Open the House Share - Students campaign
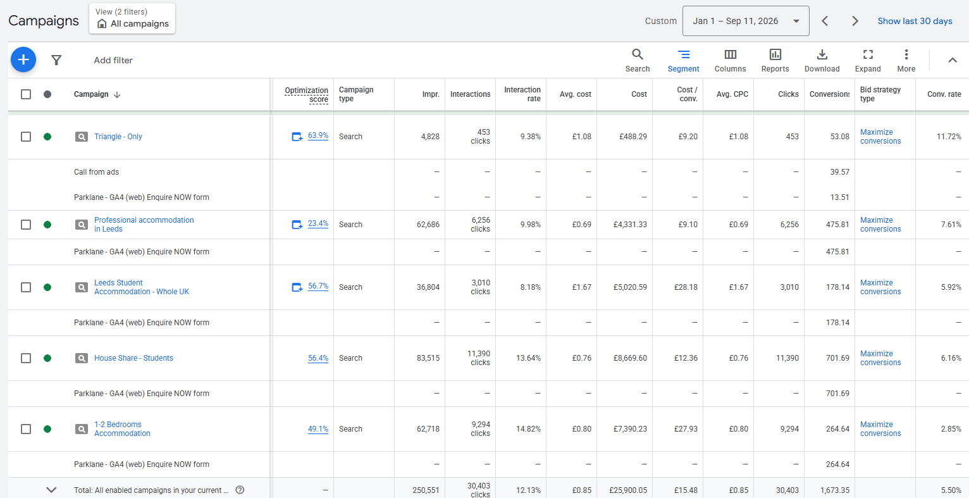Screen dimensions: 969x498 tap(133, 358)
